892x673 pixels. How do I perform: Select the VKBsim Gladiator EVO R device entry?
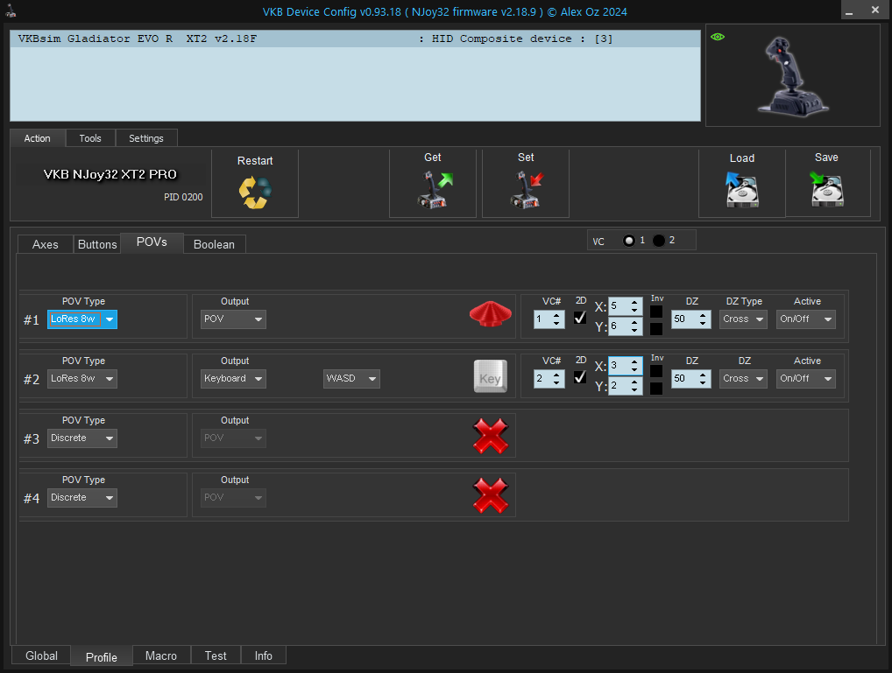355,39
